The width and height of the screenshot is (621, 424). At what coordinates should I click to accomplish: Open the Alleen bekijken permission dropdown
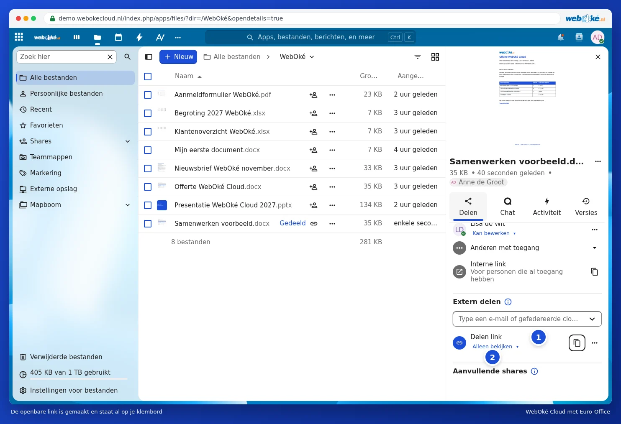coord(495,347)
